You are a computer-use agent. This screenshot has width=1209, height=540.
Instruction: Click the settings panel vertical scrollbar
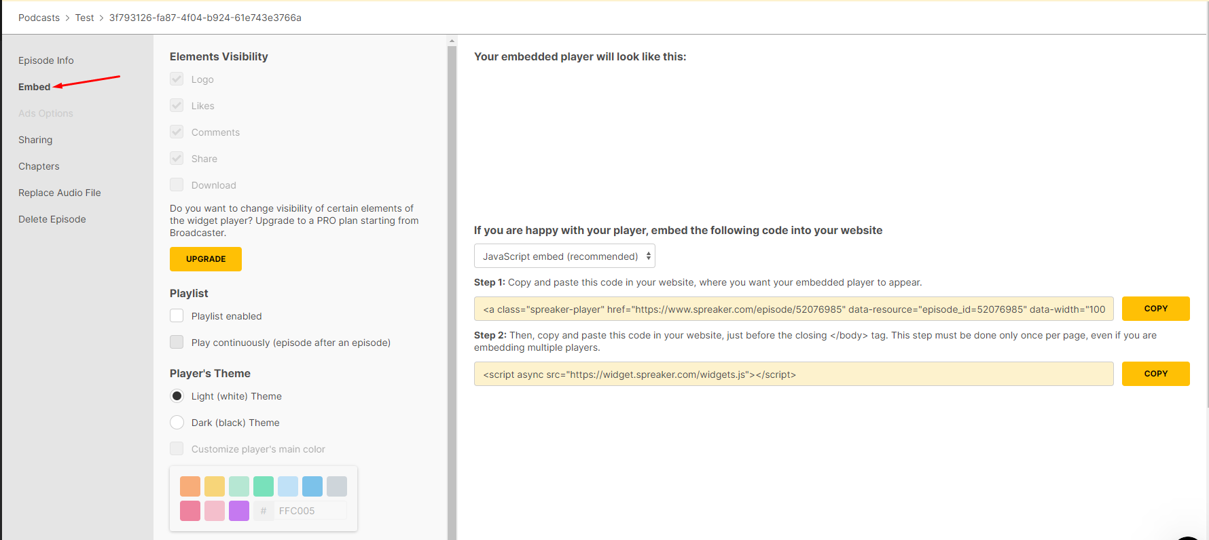click(452, 271)
